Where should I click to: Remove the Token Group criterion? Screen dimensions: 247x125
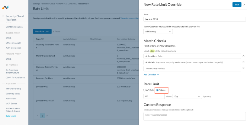[243, 68]
